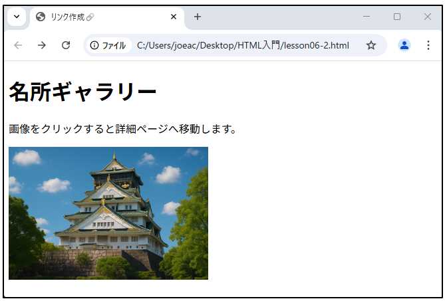Bookmark this page with the star icon
The image size is (445, 301).
pyautogui.click(x=371, y=45)
